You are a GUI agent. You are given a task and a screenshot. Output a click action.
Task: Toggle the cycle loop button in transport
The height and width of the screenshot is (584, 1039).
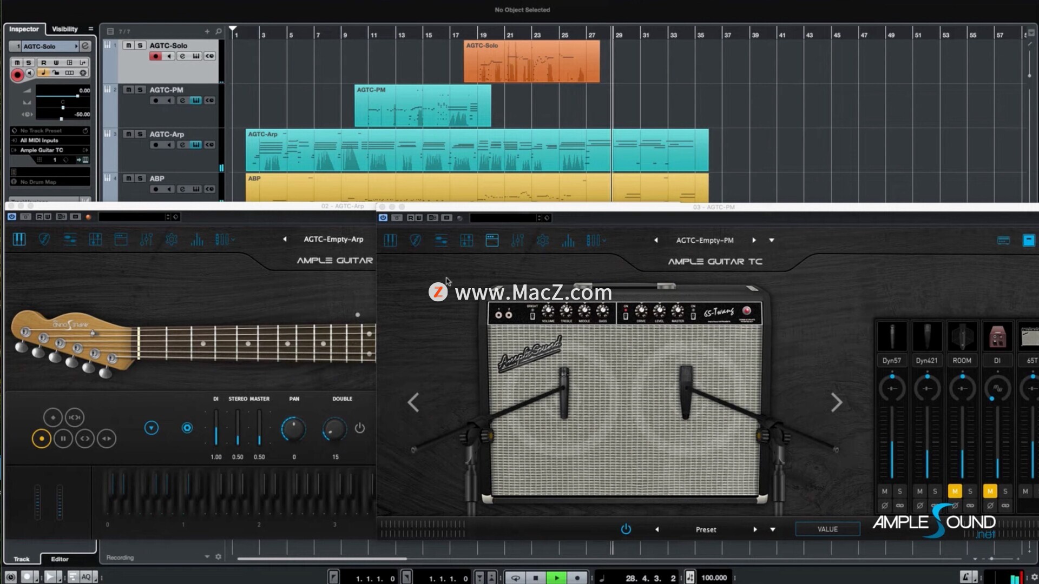pyautogui.click(x=515, y=578)
